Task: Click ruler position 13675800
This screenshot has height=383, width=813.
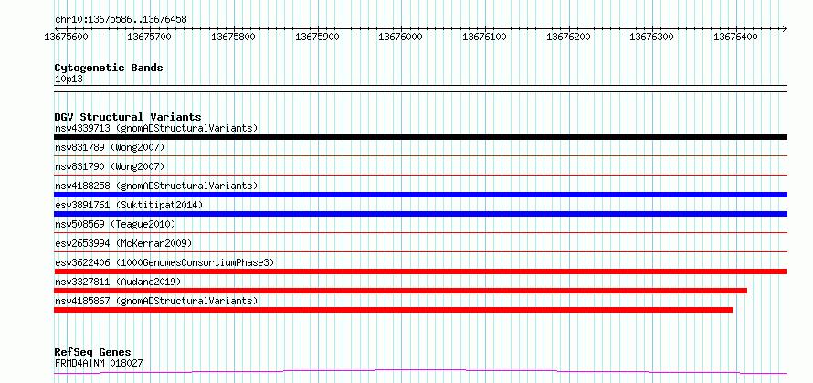Action: (233, 37)
